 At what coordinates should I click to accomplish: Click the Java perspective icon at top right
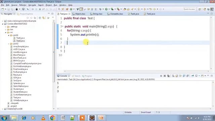coord(212,9)
